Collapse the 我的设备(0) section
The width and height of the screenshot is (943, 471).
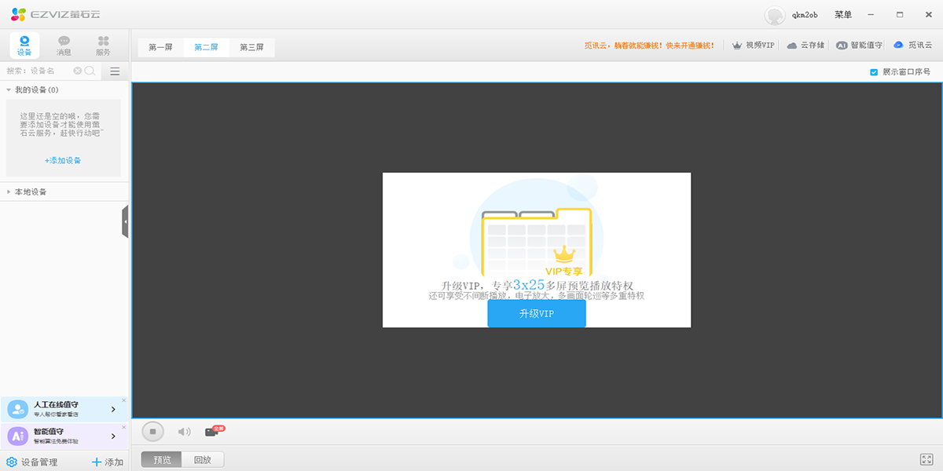9,89
